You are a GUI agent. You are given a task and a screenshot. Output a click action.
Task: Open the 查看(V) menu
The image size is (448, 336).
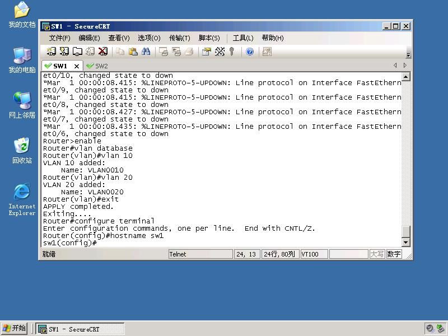[x=119, y=38]
